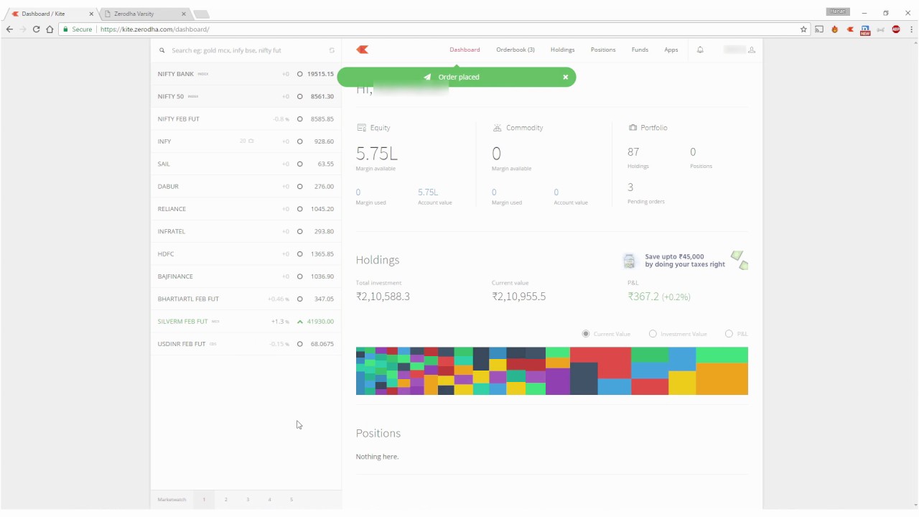The image size is (919, 517).
Task: Click the Chrome bookmark star icon
Action: click(x=803, y=29)
